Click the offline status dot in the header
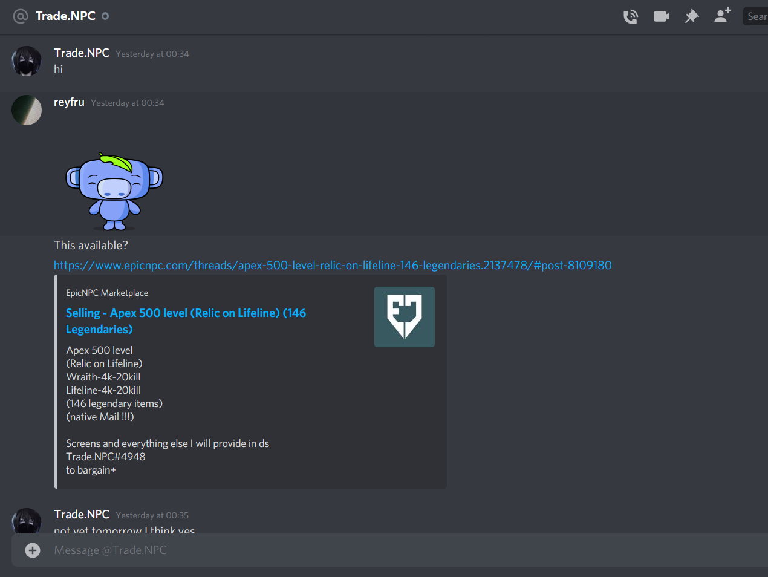 click(x=105, y=16)
